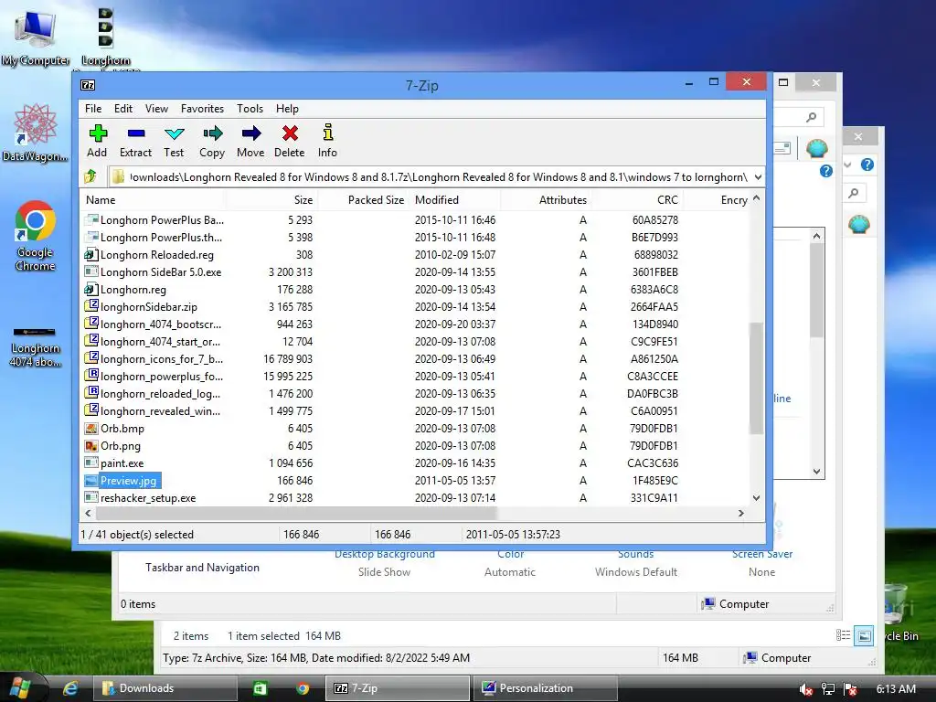Open the Edit menu

coord(123,109)
